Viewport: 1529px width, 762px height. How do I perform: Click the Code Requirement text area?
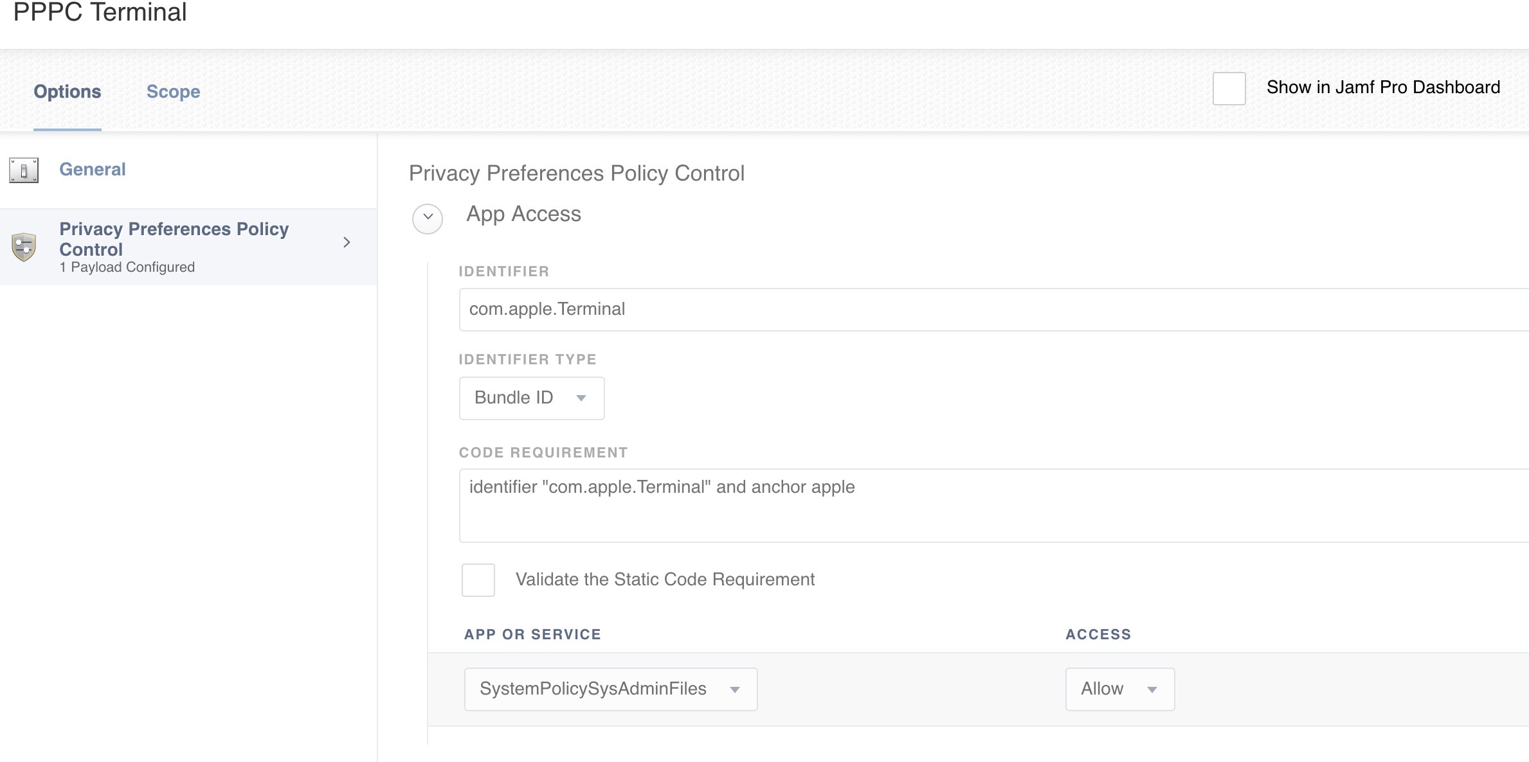(x=994, y=506)
